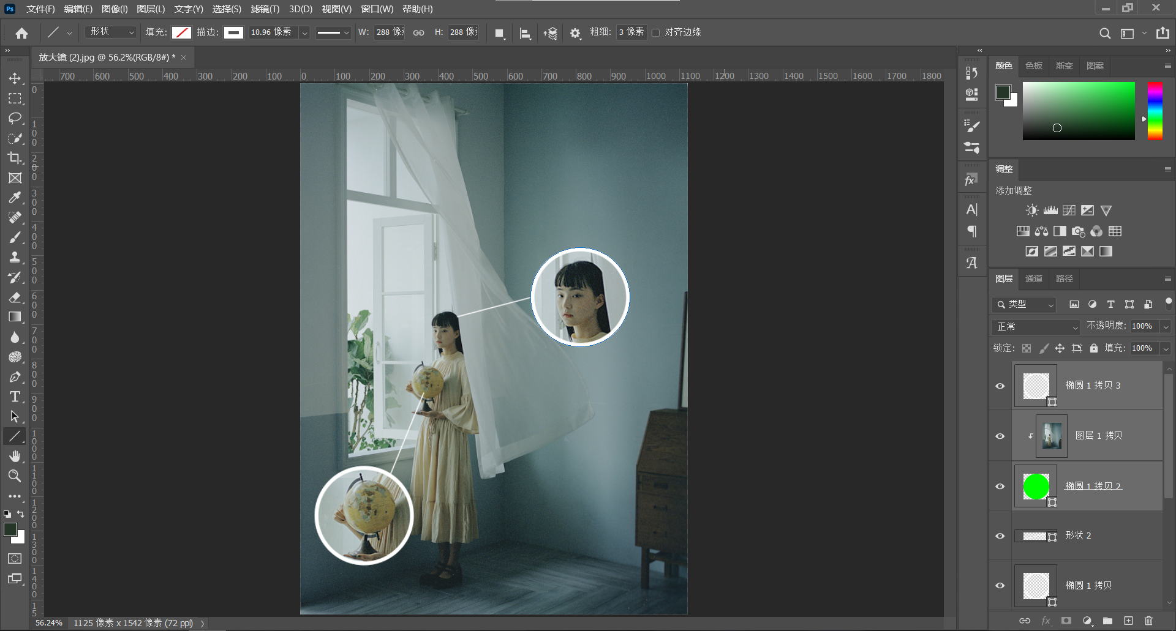Hide the 椭圆 1 拷贝 layer

(x=1000, y=586)
